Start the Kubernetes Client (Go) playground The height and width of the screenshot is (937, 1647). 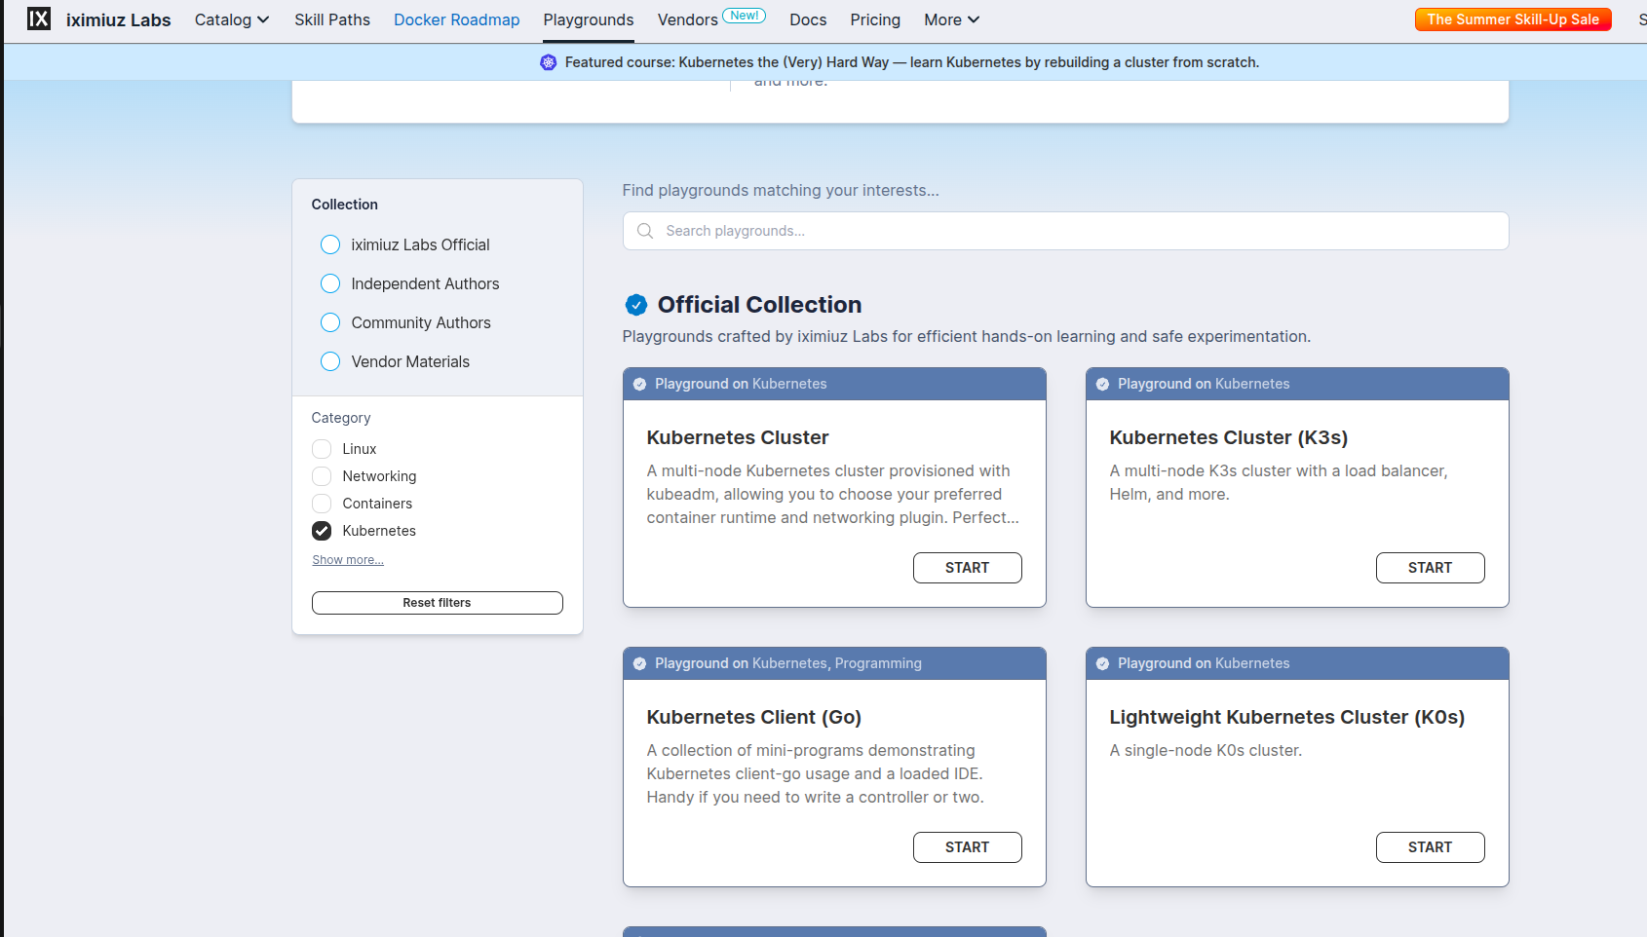tap(968, 847)
